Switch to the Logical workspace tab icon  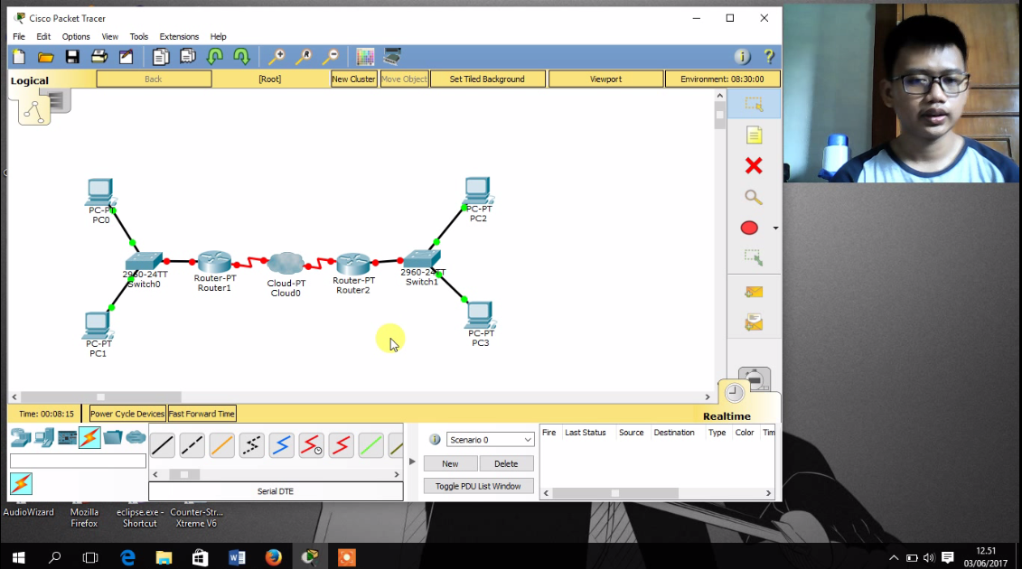[x=34, y=111]
